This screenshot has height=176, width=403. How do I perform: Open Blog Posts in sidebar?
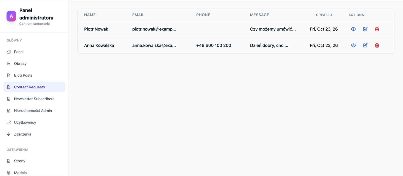pos(34,75)
